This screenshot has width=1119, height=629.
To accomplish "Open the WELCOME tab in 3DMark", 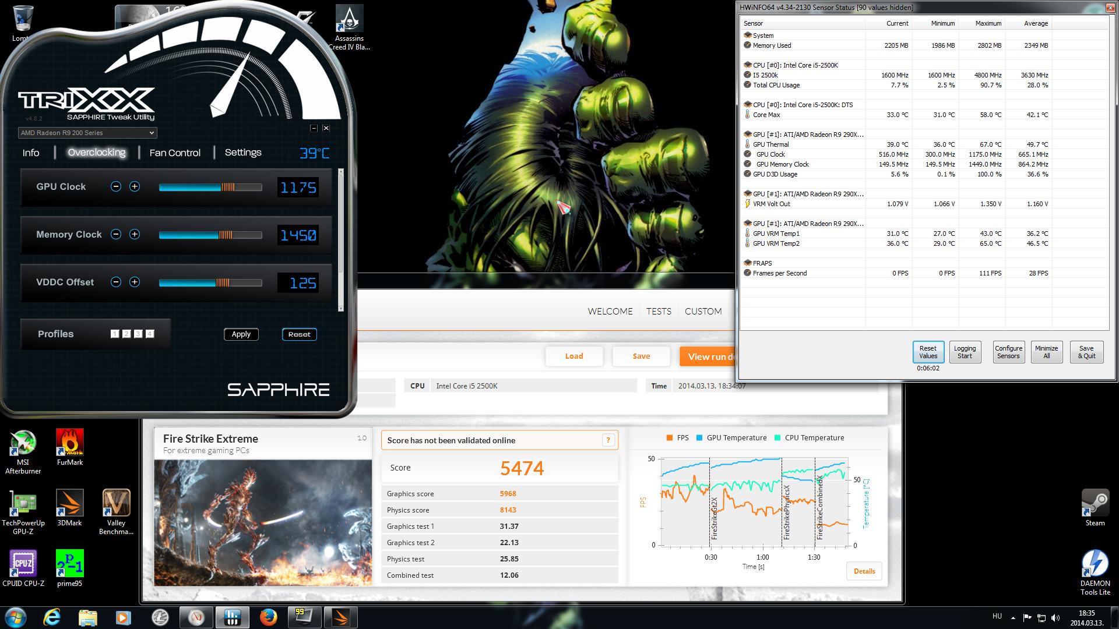I will (610, 311).
